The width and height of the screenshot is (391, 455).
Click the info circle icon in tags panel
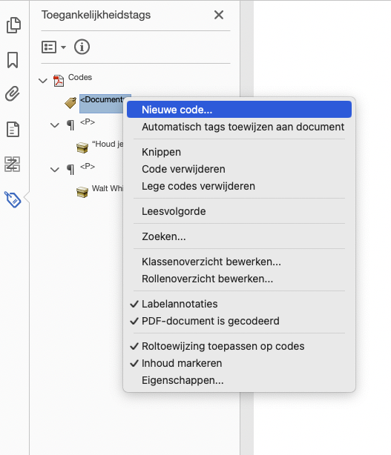point(82,47)
